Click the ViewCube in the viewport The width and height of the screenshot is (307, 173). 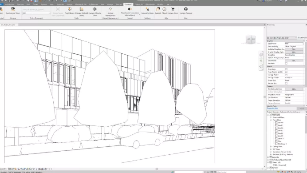(x=251, y=39)
